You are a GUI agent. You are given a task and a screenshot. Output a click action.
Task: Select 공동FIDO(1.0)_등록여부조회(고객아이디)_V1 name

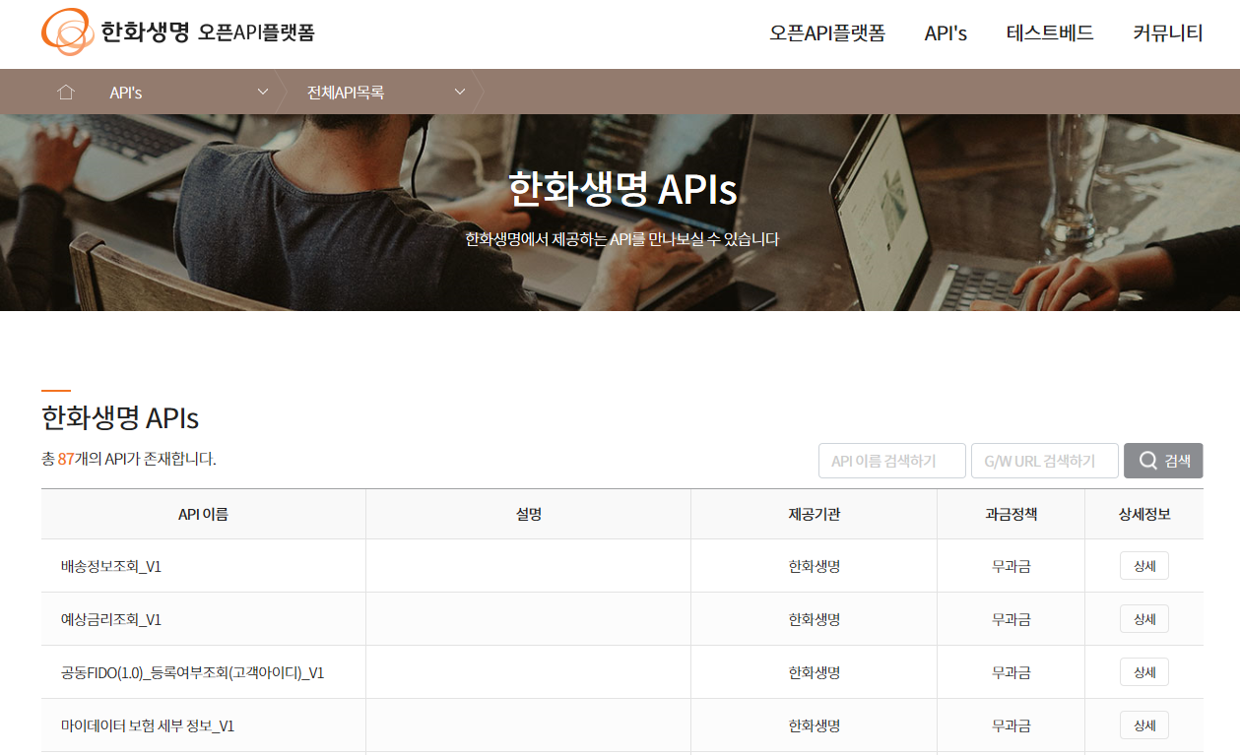point(193,672)
